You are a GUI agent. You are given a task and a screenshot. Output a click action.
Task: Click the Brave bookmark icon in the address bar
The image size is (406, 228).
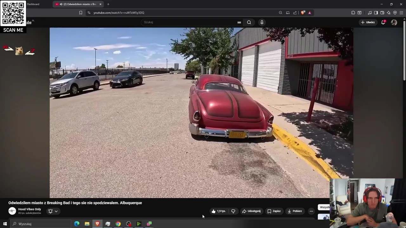(x=81, y=13)
